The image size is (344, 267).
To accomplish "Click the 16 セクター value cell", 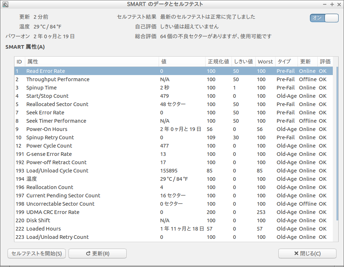I will pos(173,196).
